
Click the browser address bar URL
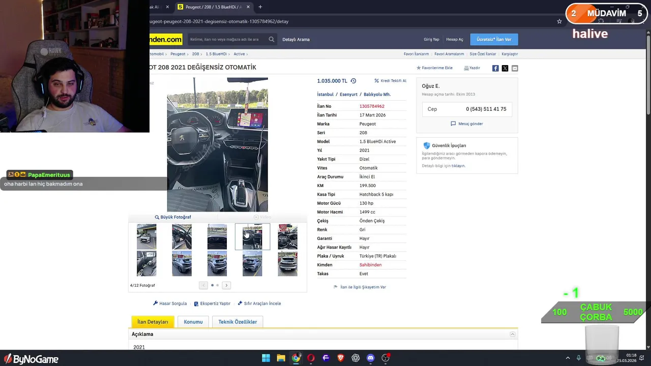219,21
